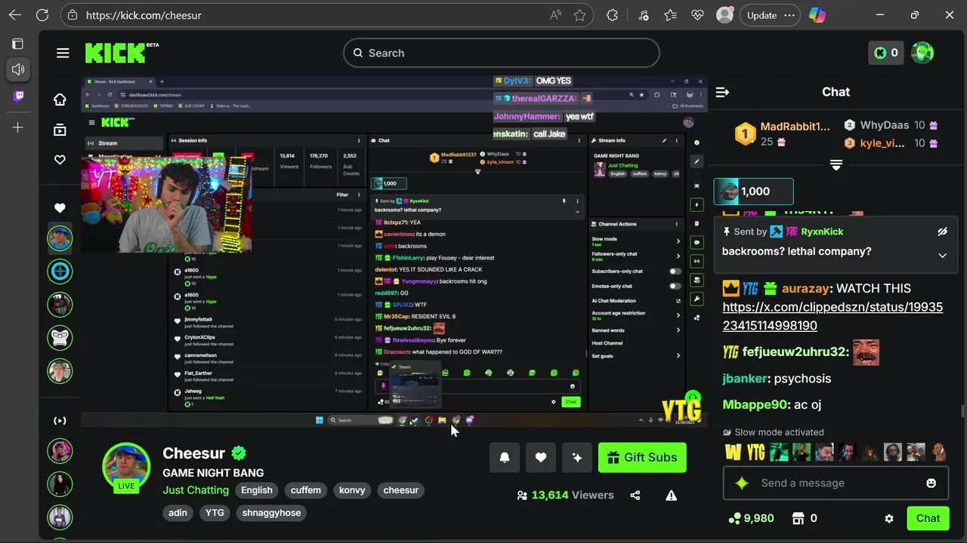Open chat settings gear icon
The height and width of the screenshot is (543, 967).
click(889, 519)
